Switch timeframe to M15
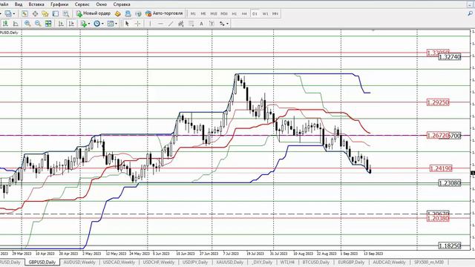This screenshot has height=267, width=475. point(214,13)
